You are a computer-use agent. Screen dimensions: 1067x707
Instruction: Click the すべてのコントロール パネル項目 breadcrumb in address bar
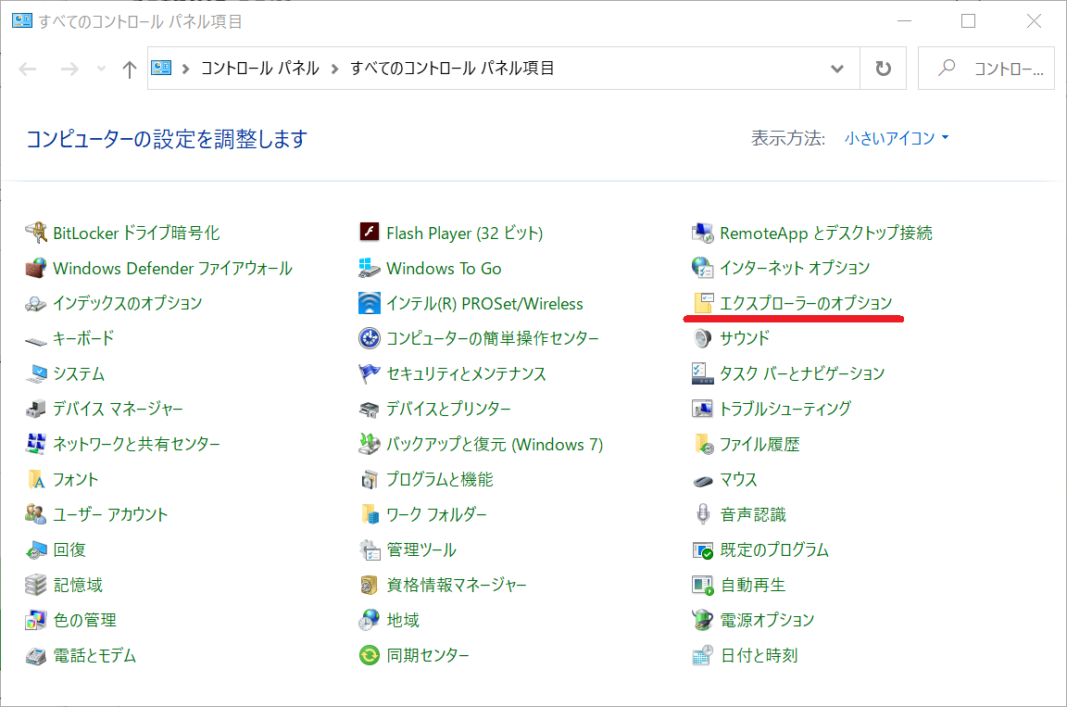coord(453,68)
